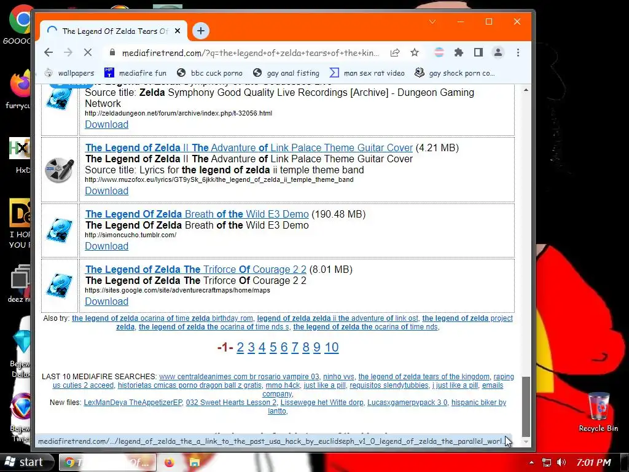Open 'LexManDeya TheAppetizerEP' new file link
This screenshot has height=472, width=629.
point(133,403)
